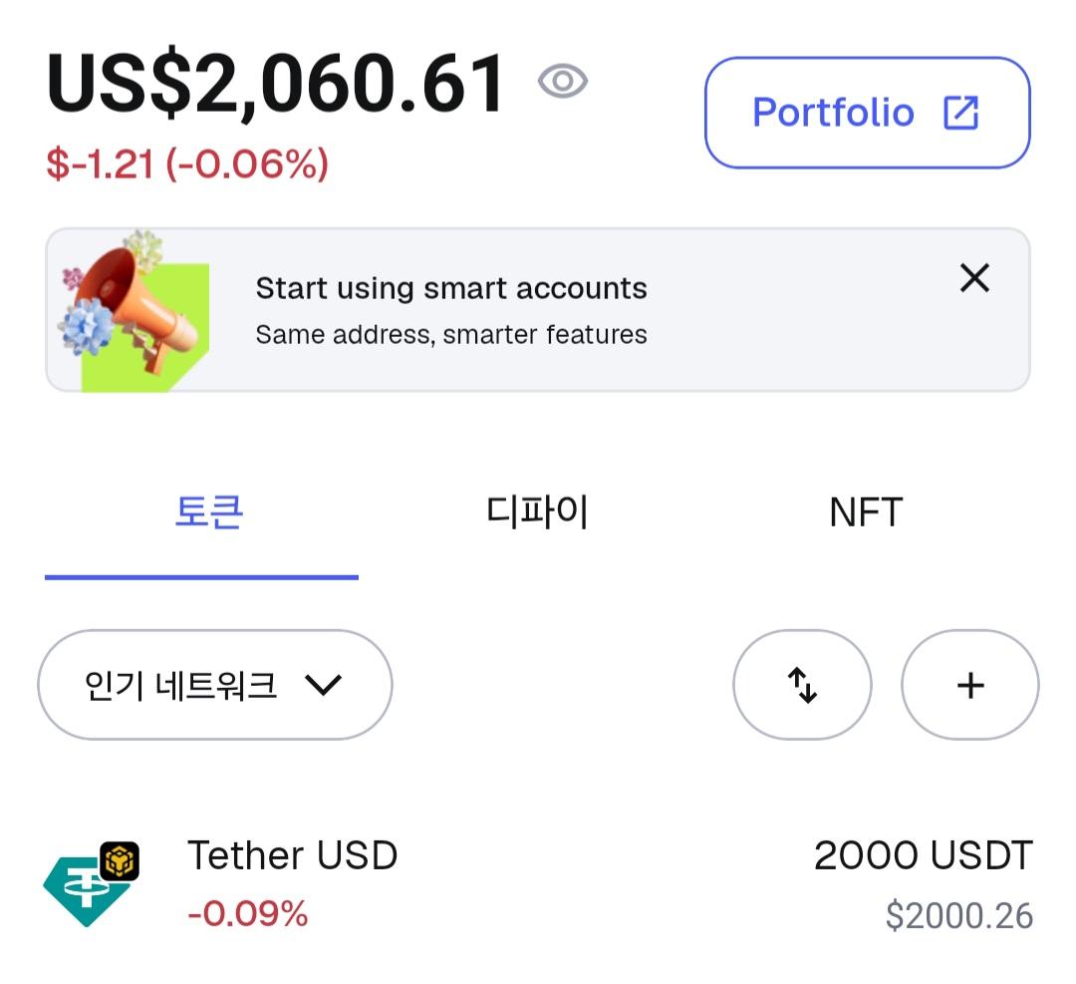Image resolution: width=1076 pixels, height=984 pixels.
Task: Open the sort tokens arrows button
Action: pos(802,685)
